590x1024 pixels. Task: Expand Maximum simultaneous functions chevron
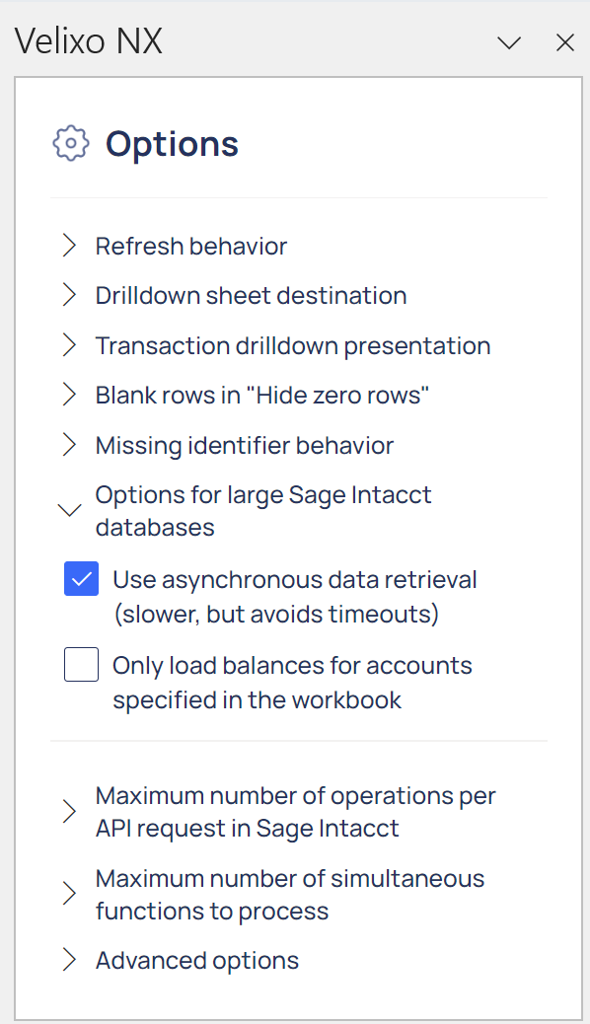tap(69, 894)
